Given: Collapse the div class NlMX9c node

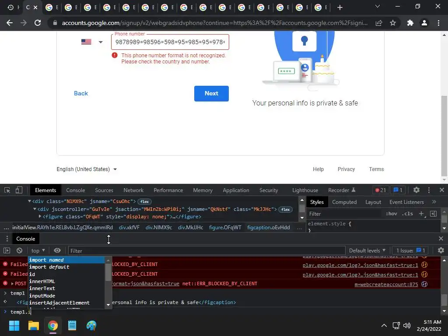Looking at the screenshot, I should (x=29, y=201).
